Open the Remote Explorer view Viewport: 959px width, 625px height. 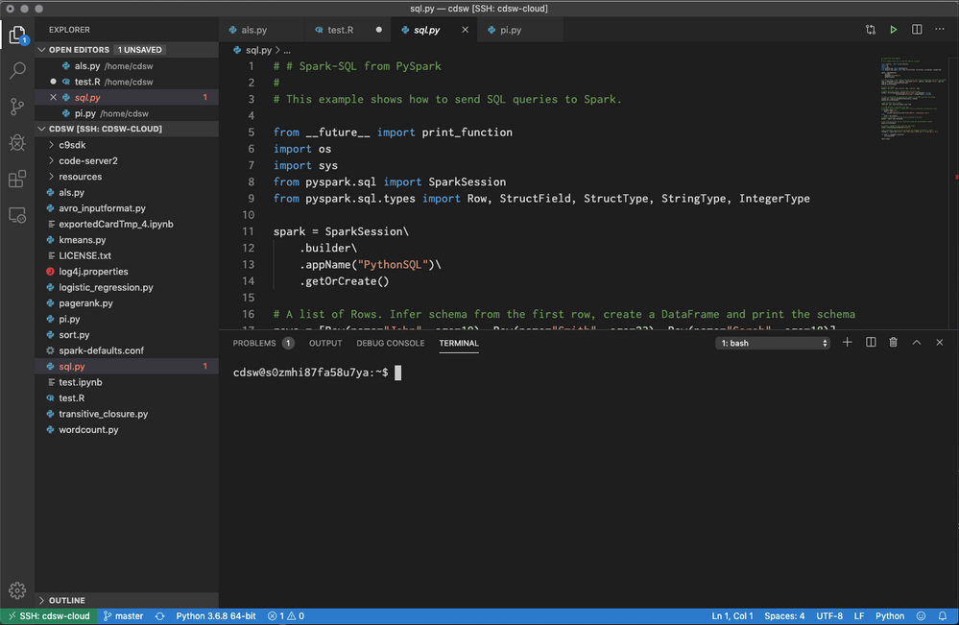tap(17, 215)
